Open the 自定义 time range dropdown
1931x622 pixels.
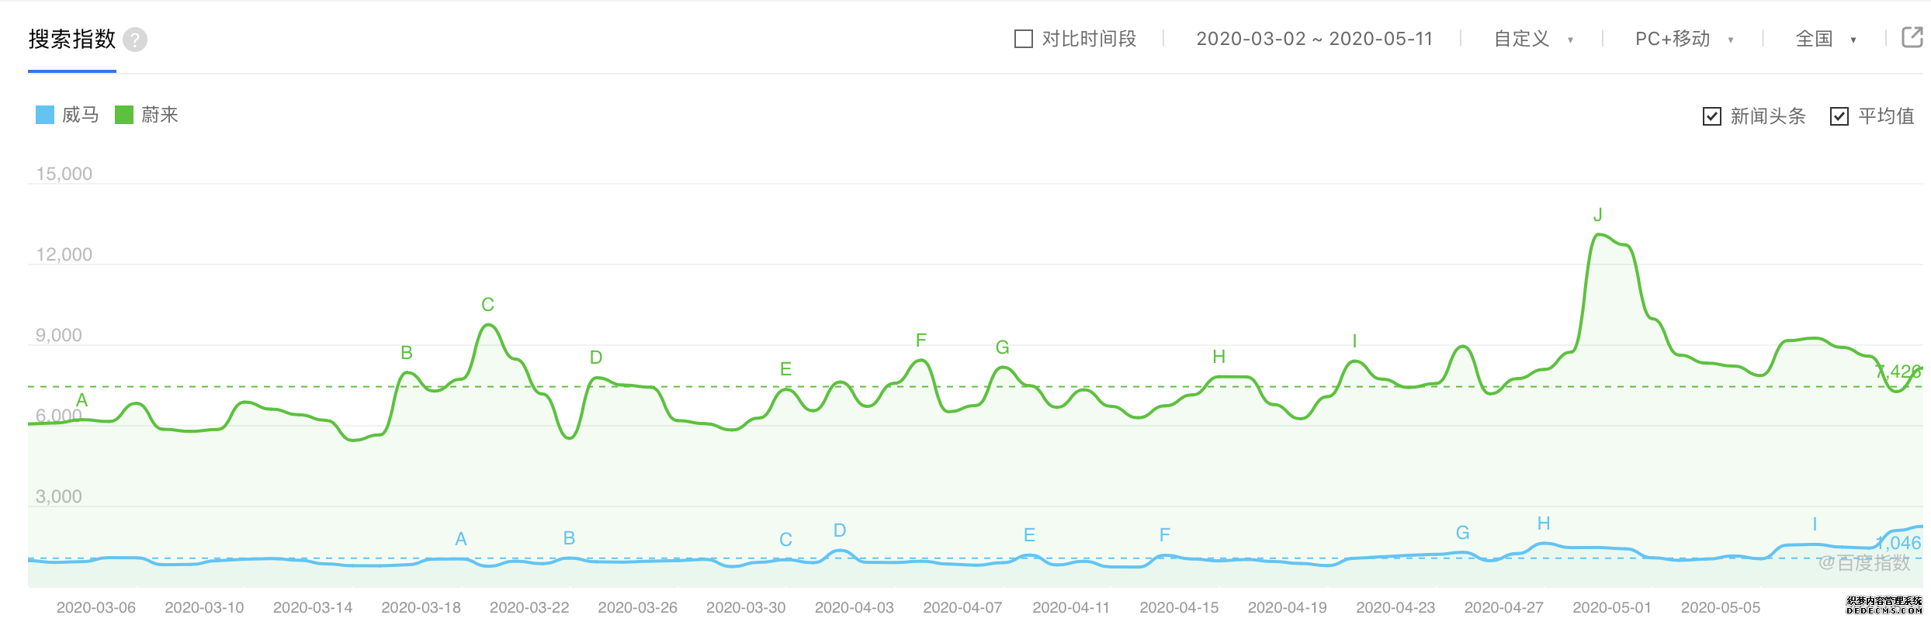[1534, 39]
